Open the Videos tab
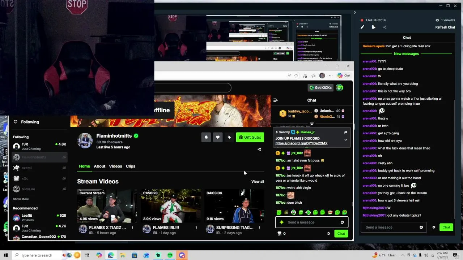 [x=115, y=166]
